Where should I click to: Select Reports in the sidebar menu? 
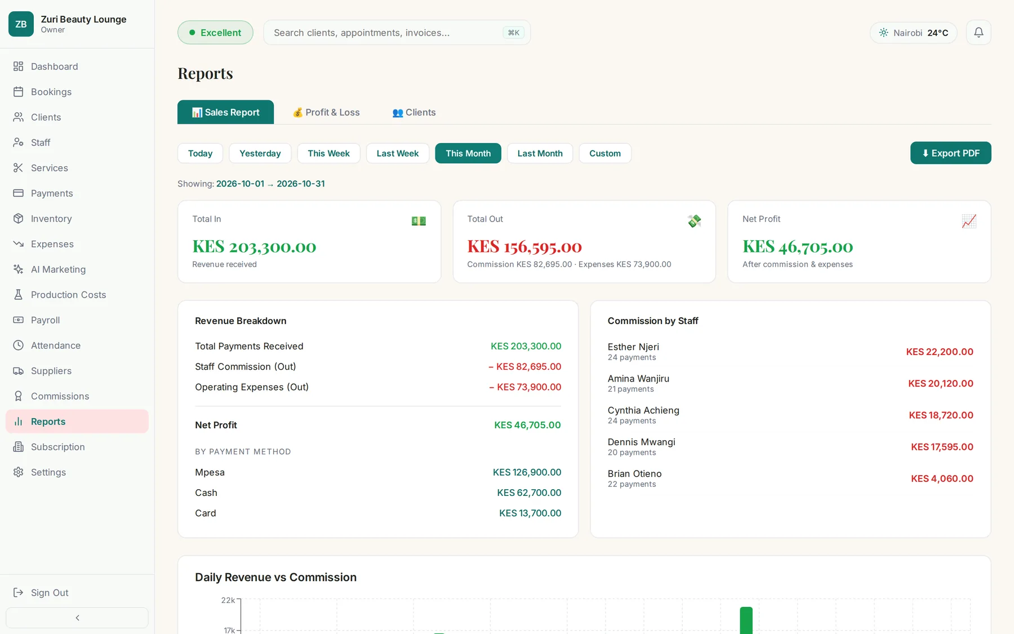[77, 422]
